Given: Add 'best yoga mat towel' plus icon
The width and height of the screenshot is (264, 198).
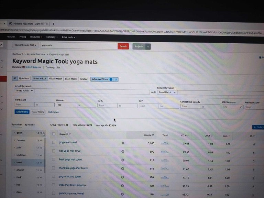Looking at the screenshot, I should tap(123, 160).
